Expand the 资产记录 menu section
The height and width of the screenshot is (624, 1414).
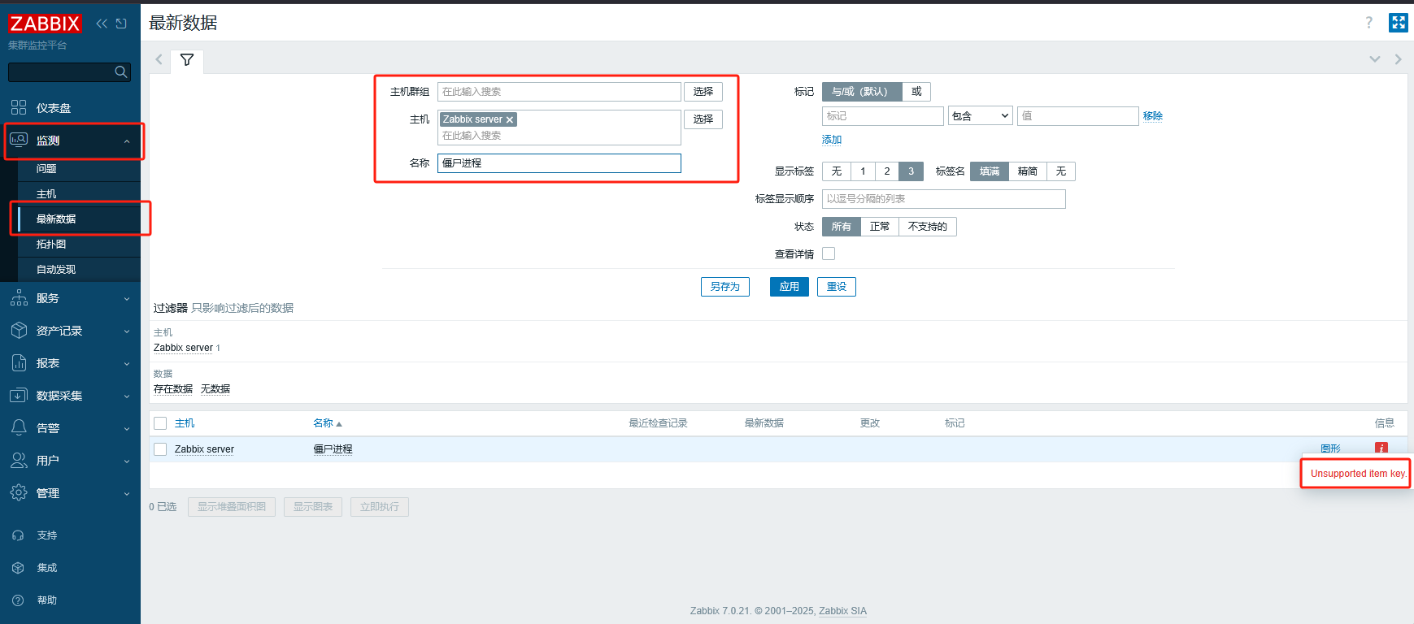coord(127,331)
